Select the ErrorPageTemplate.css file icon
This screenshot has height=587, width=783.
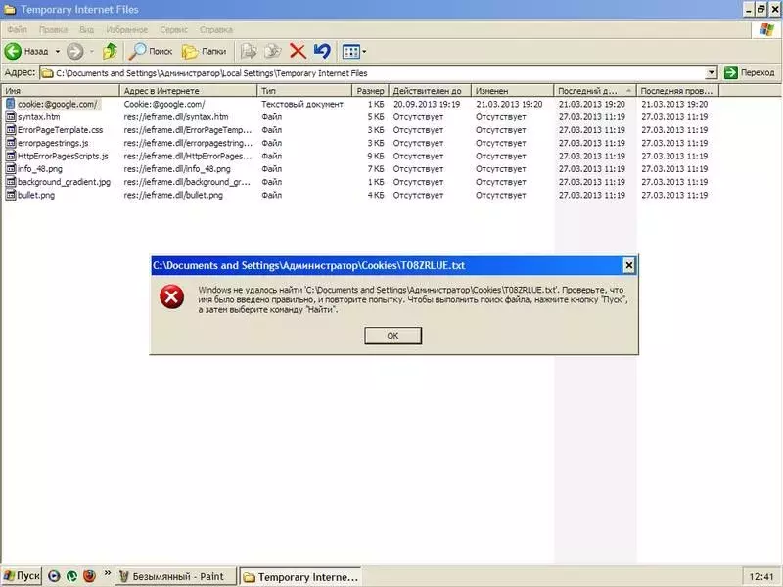coord(11,130)
